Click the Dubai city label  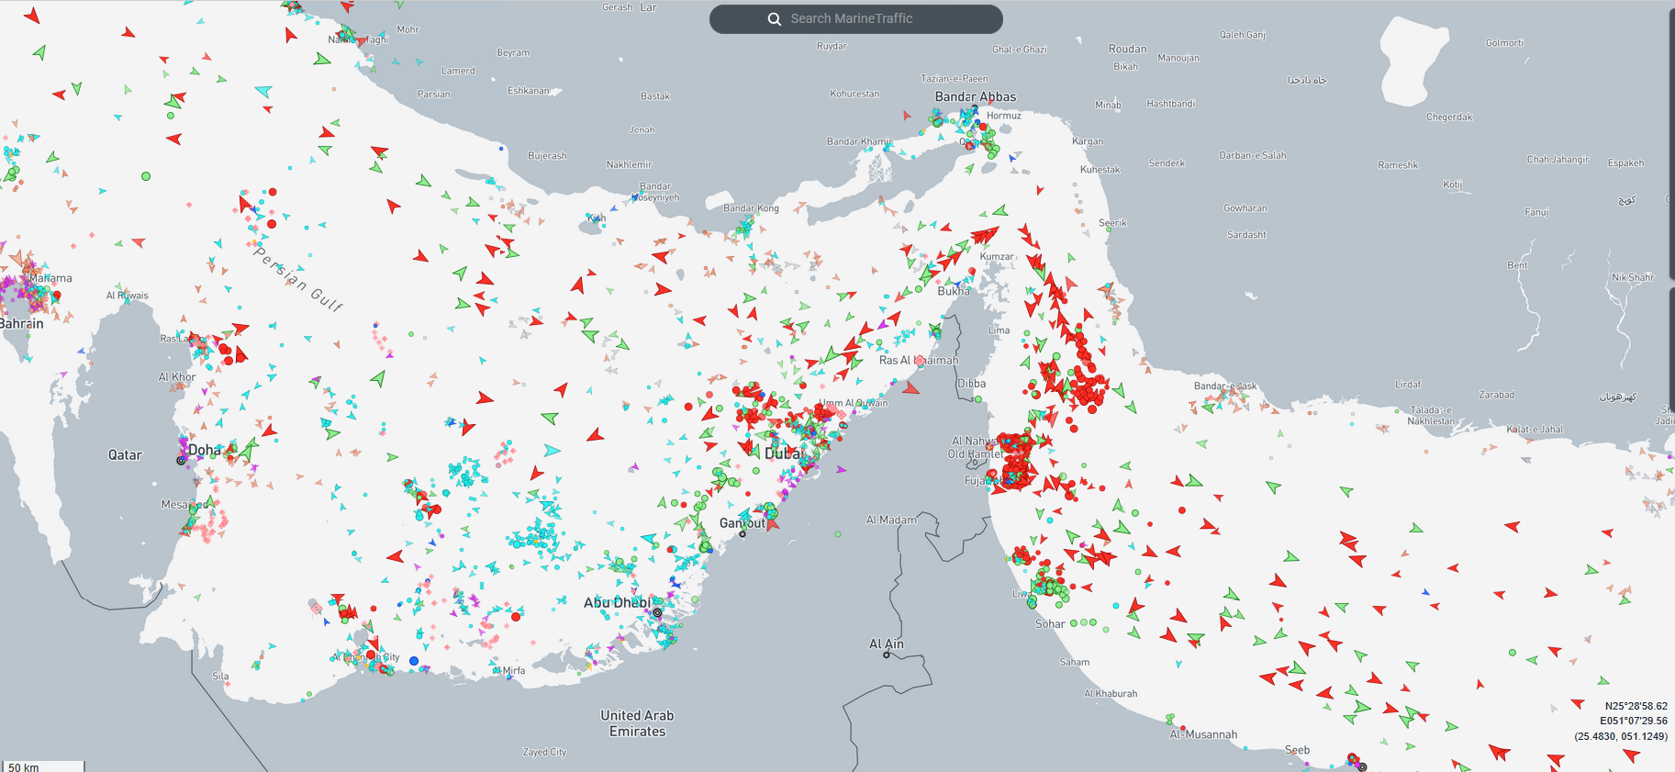[x=785, y=453]
